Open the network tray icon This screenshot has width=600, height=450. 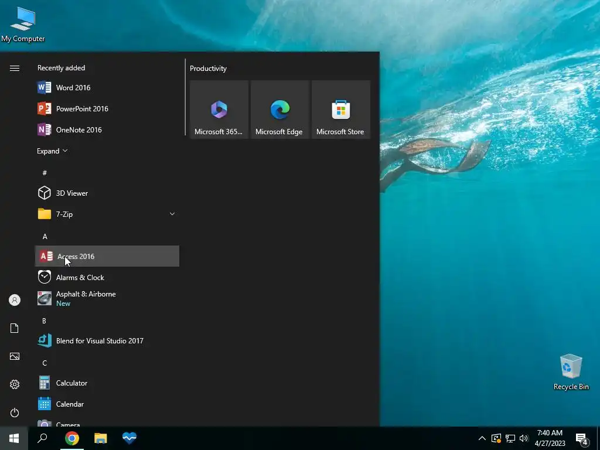(510, 438)
